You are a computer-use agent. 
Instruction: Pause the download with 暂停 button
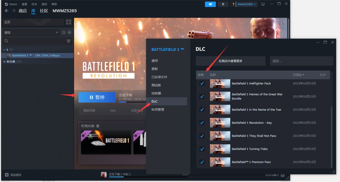tap(97, 97)
